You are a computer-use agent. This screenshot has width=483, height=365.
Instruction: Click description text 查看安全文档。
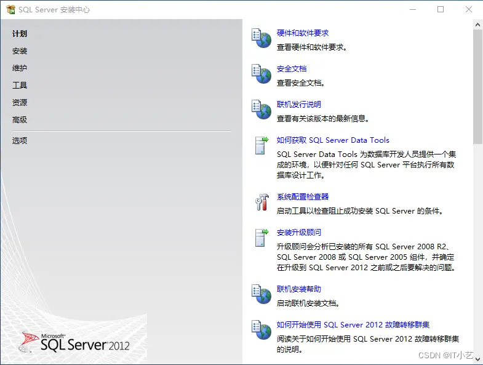[301, 83]
